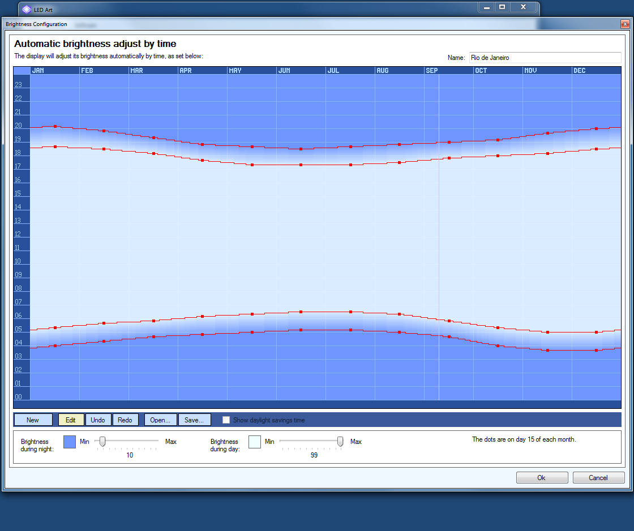Click the Name field containing Rio de Janeiro
The width and height of the screenshot is (634, 531).
[545, 58]
